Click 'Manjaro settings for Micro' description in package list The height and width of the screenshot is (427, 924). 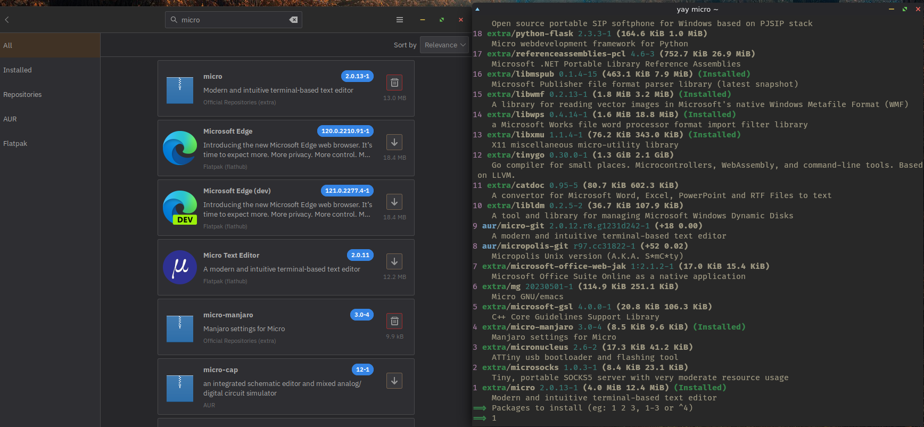click(x=244, y=329)
